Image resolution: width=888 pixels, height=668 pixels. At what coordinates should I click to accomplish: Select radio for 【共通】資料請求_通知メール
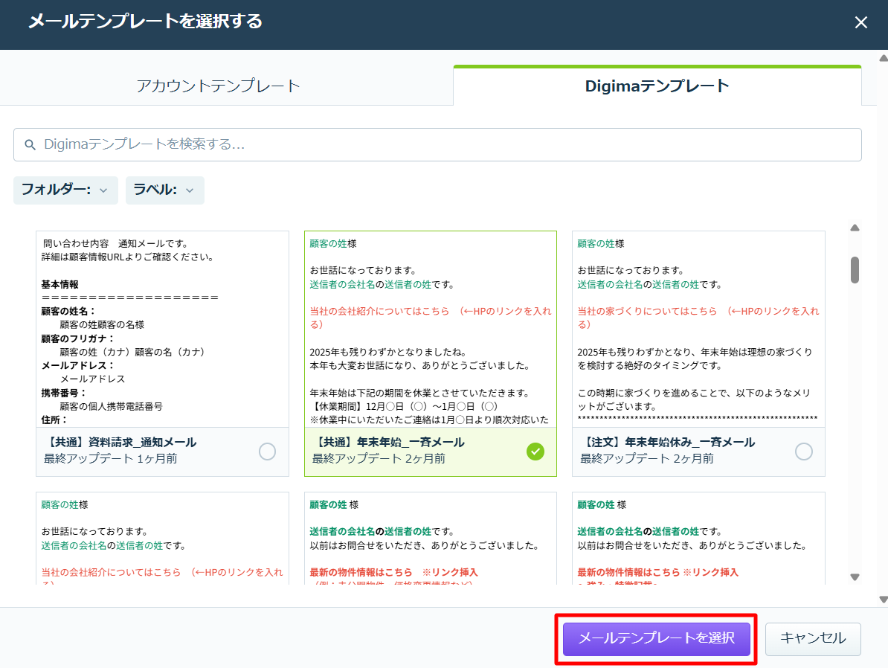(267, 452)
